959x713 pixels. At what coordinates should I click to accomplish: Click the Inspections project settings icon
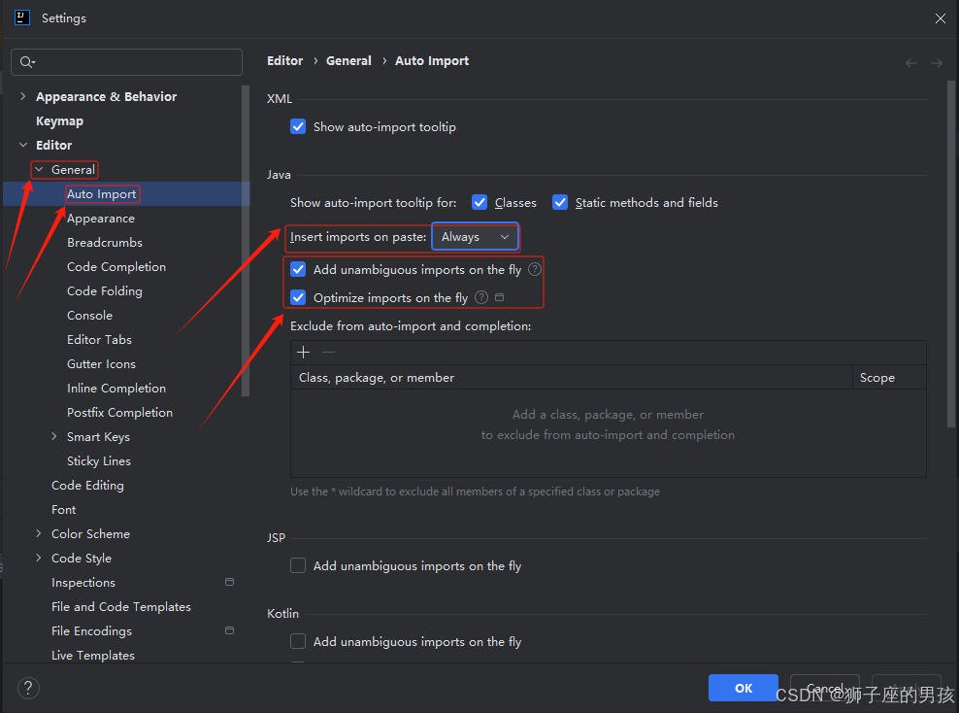coord(229,582)
